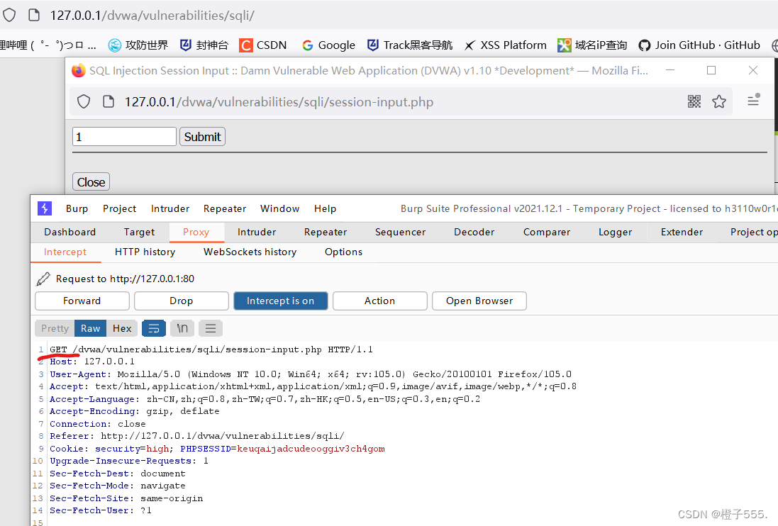Click the Burp Suite lightning logo icon
The height and width of the screenshot is (526, 778).
(x=45, y=208)
